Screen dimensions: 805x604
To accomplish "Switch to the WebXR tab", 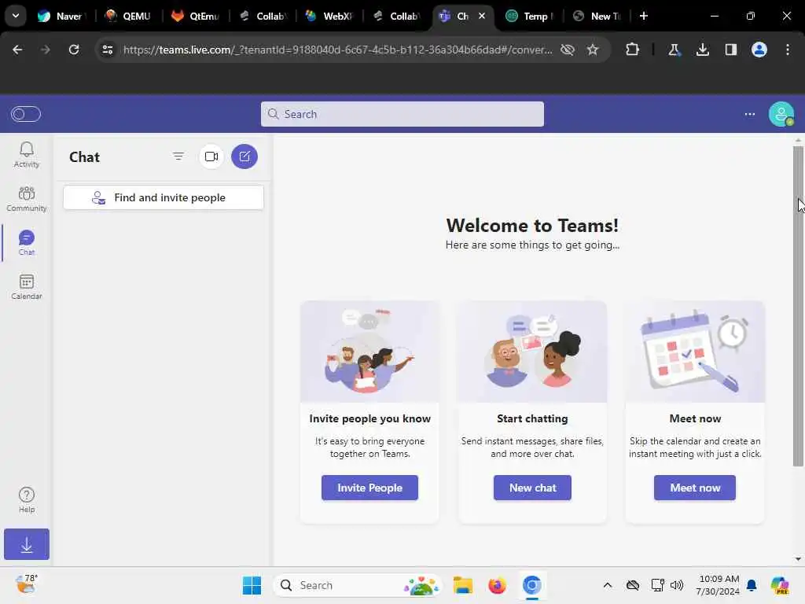I will coord(329,16).
